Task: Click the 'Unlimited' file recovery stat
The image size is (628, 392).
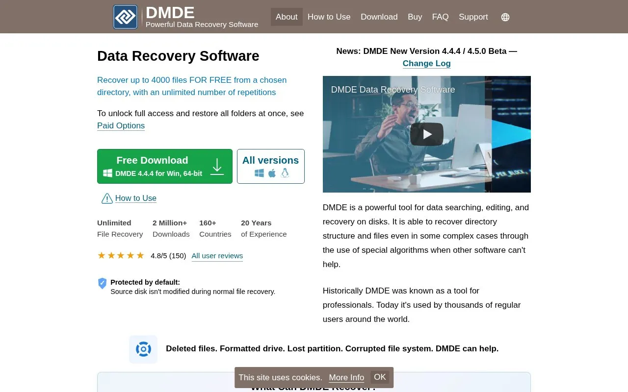Action: [114, 223]
